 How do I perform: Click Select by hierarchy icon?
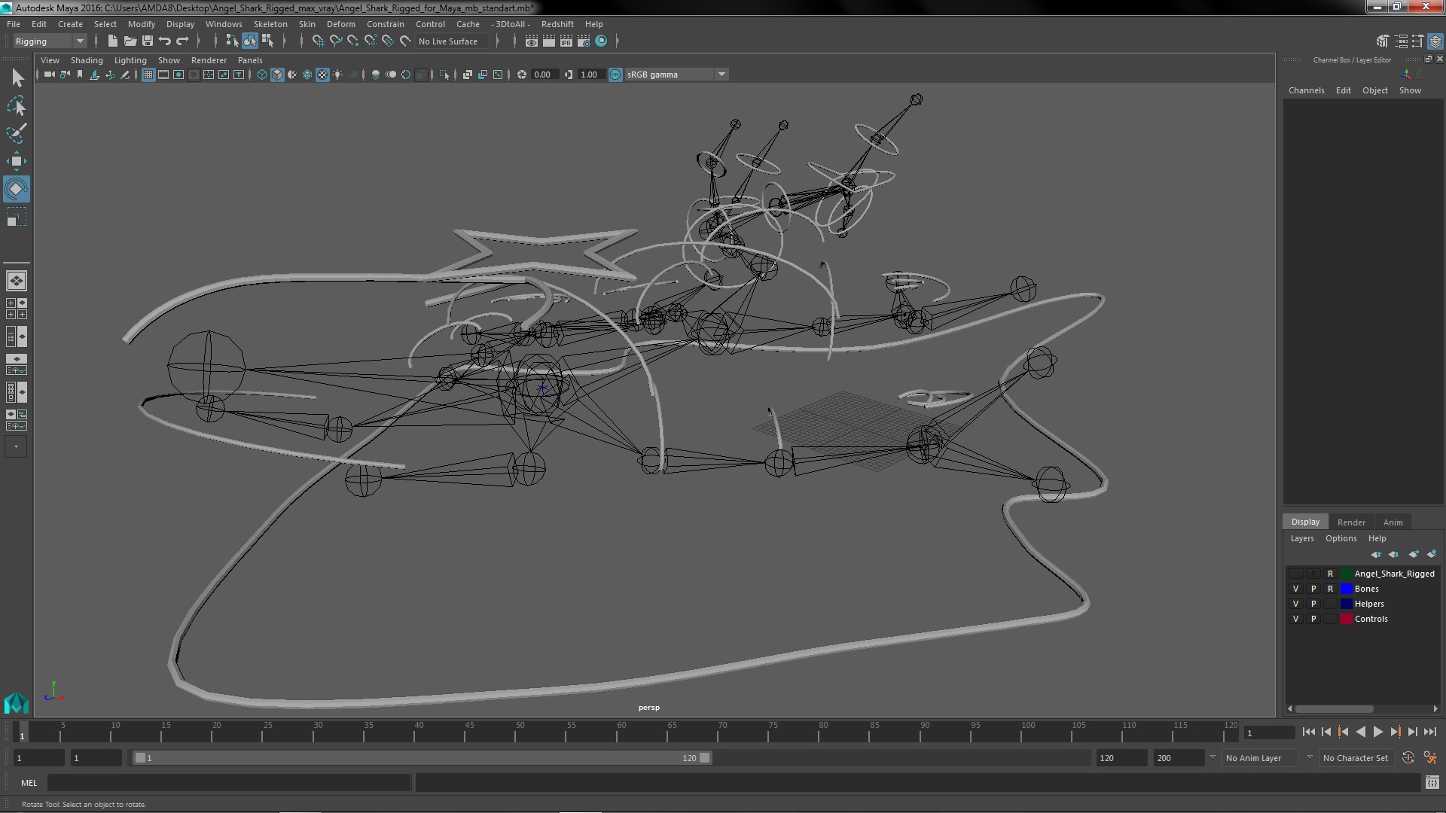[232, 41]
